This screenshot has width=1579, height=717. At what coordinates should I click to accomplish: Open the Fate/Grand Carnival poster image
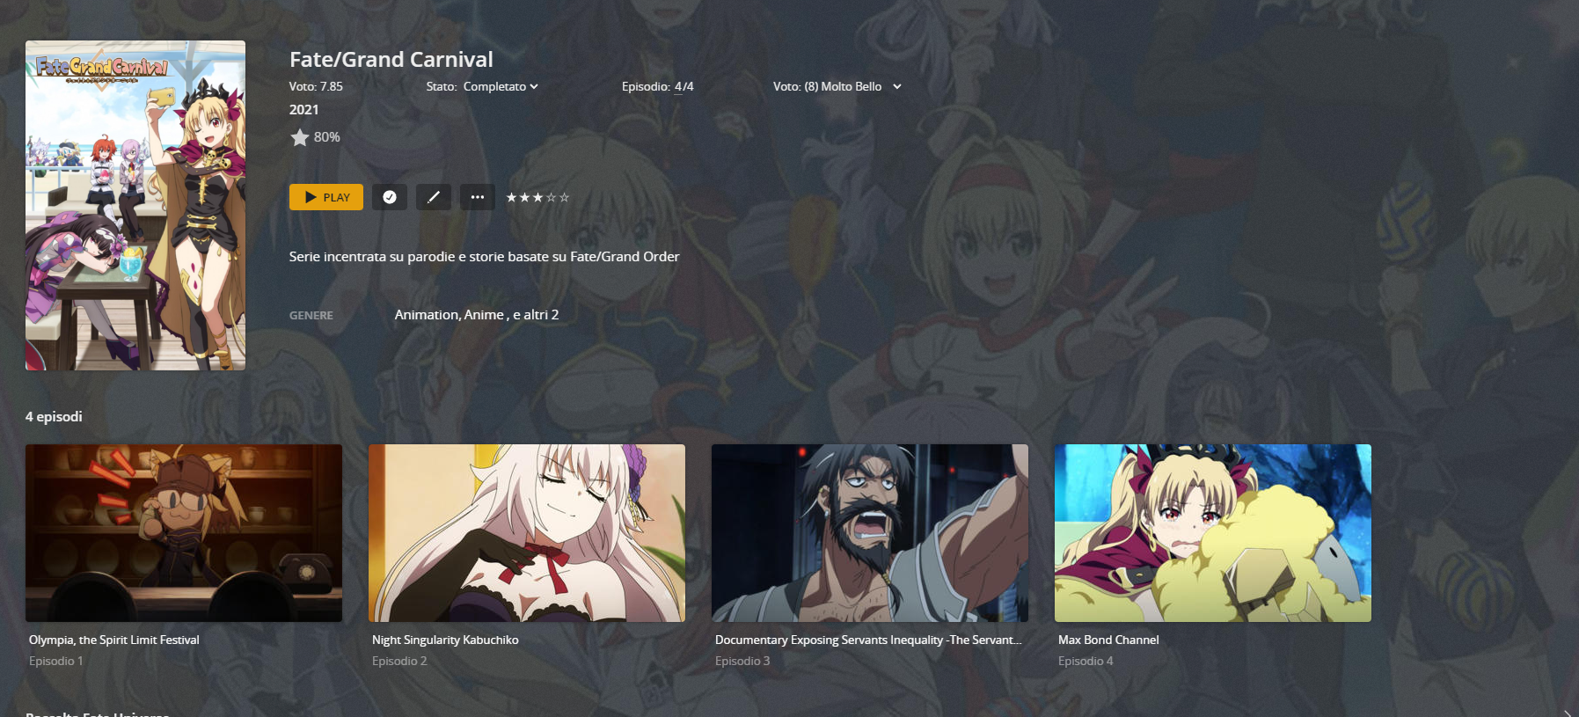point(135,205)
